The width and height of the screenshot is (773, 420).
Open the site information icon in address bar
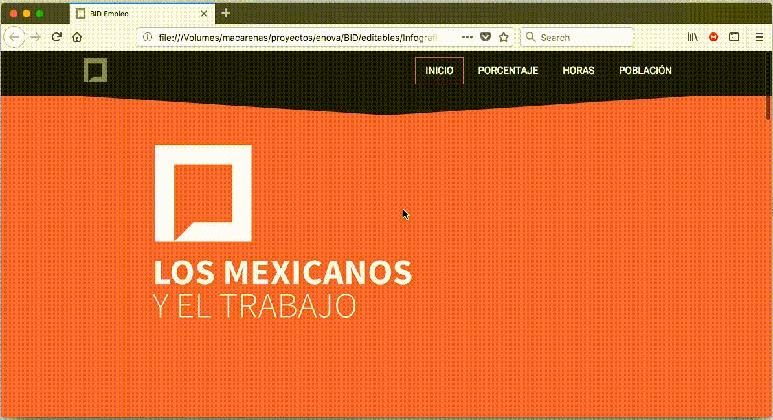148,38
